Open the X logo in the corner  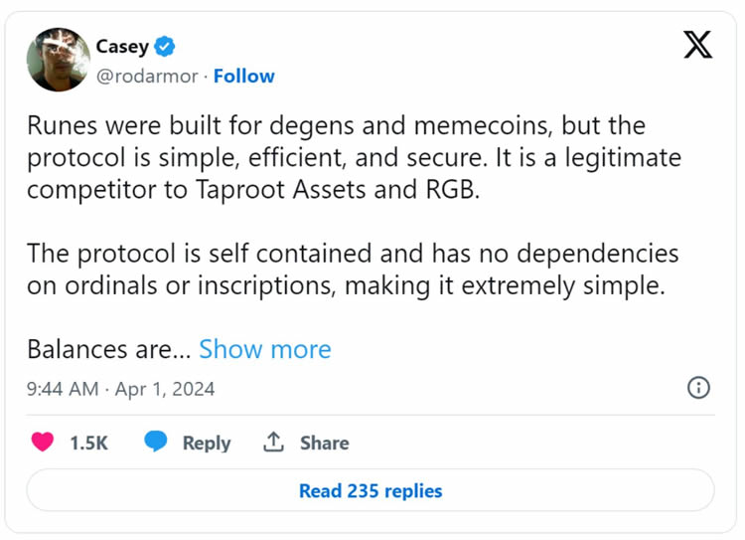click(x=698, y=45)
